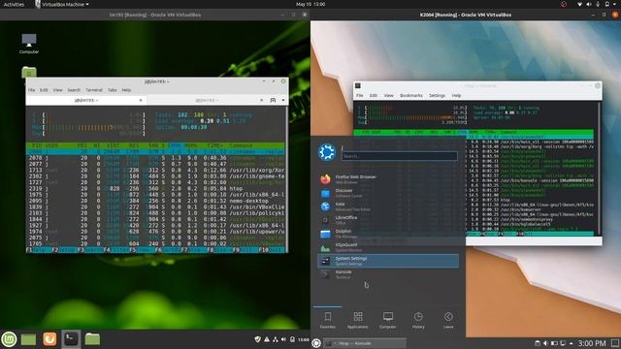This screenshot has height=349, width=621.
Task: Click the update shield icon in Mint tray
Action: (x=257, y=339)
